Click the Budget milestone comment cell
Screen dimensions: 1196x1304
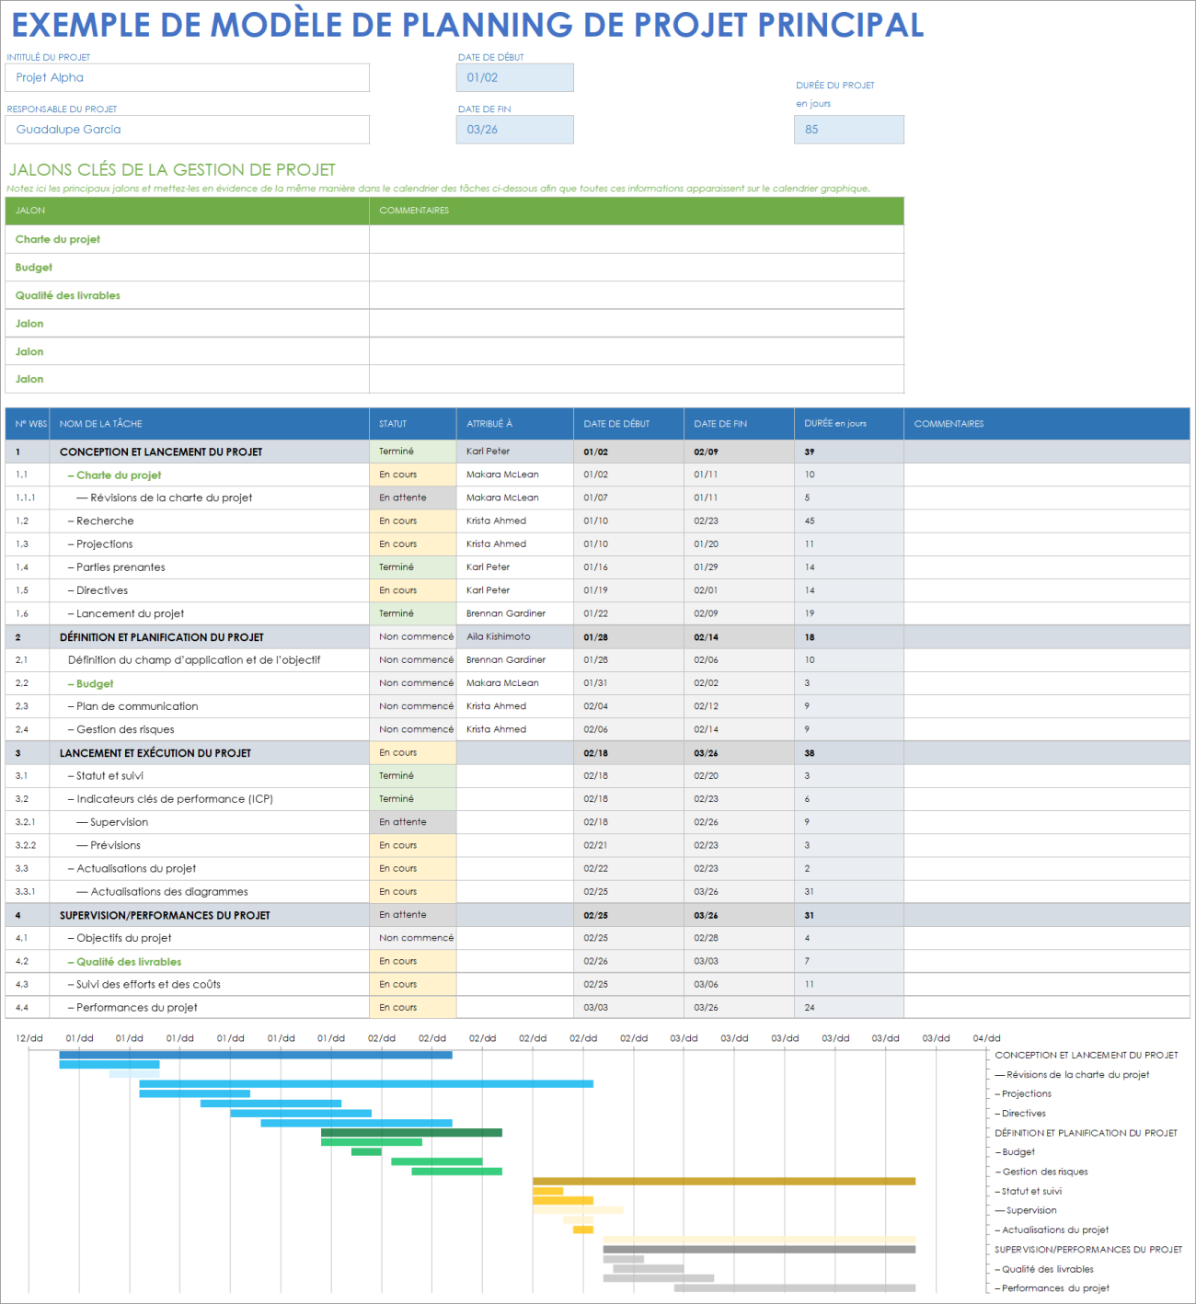635,267
